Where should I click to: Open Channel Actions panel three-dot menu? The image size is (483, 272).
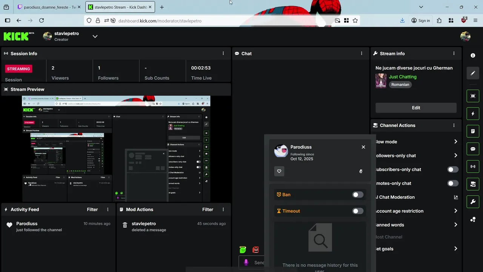454,125
